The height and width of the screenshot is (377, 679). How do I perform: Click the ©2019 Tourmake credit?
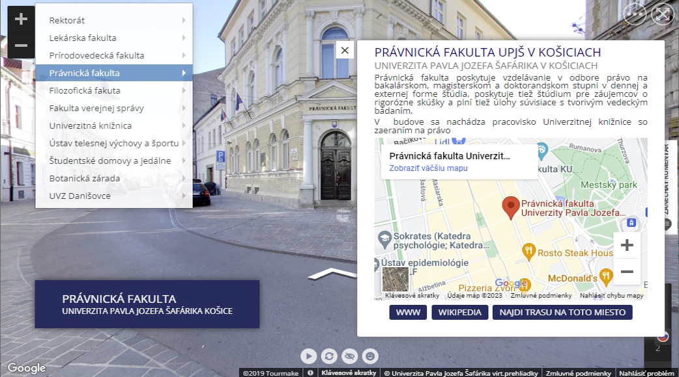[x=270, y=373]
